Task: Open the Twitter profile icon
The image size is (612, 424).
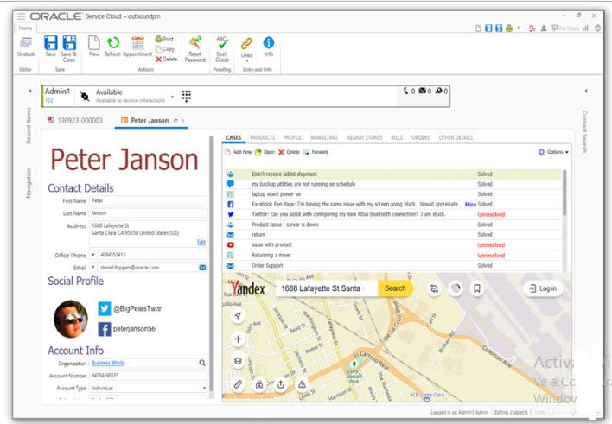Action: pos(104,308)
